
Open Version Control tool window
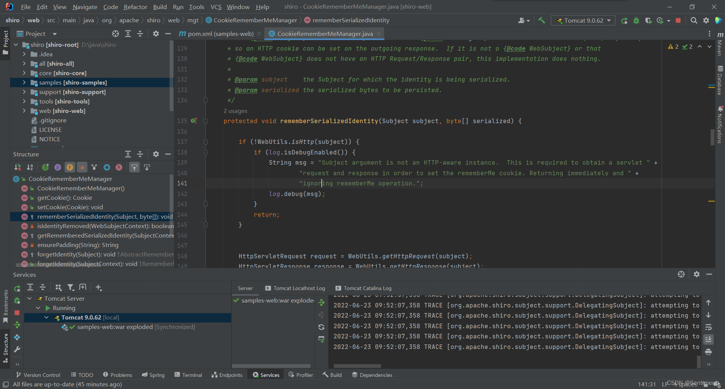pos(38,375)
